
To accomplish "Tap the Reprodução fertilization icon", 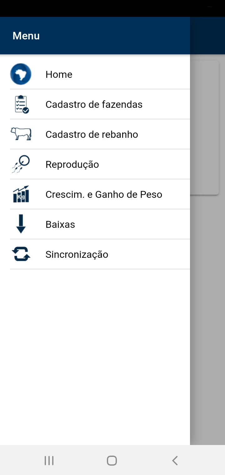I will point(21,164).
